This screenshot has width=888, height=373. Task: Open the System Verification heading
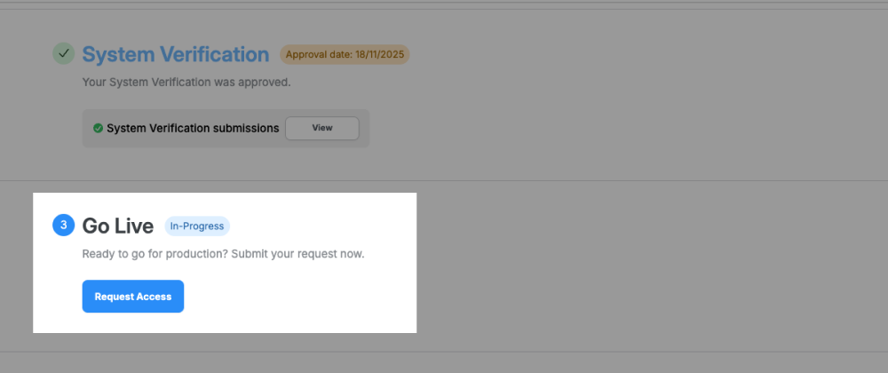tap(175, 55)
